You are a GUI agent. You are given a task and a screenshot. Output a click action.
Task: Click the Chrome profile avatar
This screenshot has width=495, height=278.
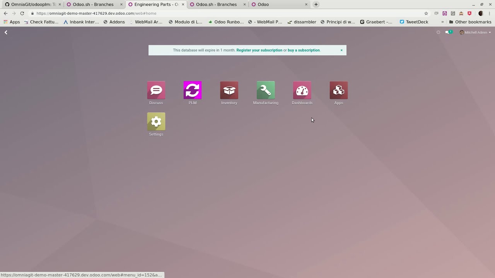coord(481,13)
